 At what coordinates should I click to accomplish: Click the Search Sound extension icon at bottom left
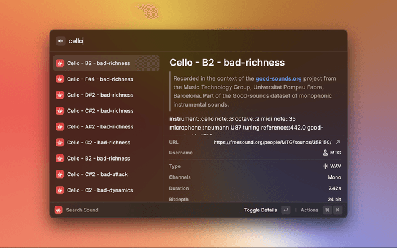point(58,210)
